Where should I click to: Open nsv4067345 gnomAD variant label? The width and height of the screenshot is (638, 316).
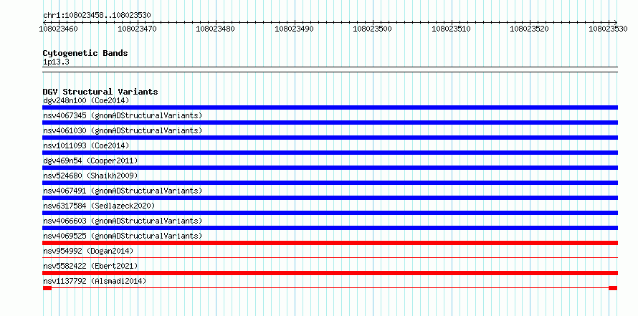point(123,115)
